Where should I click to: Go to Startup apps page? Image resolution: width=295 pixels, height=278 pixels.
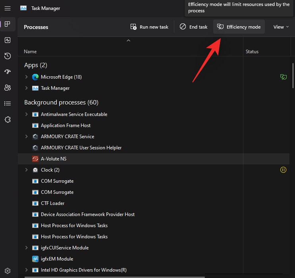tap(8, 72)
